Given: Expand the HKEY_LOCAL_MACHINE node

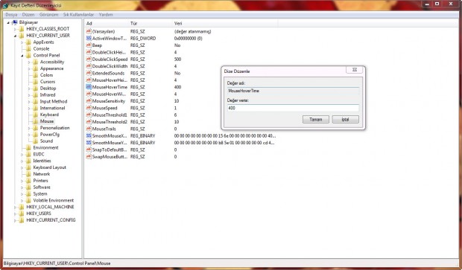Looking at the screenshot, I should coord(15,207).
